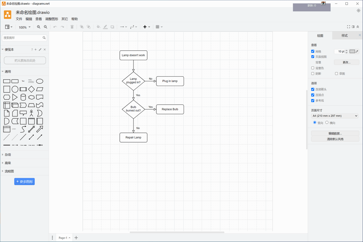Click the zoom in magnifier icon
The image size is (363, 242).
tap(39, 27)
